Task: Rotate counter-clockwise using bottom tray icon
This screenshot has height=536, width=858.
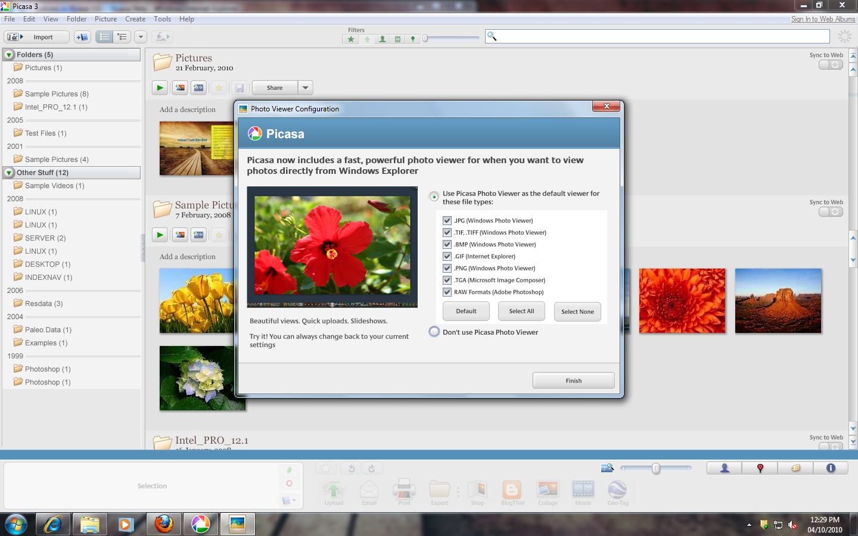Action: (x=352, y=469)
